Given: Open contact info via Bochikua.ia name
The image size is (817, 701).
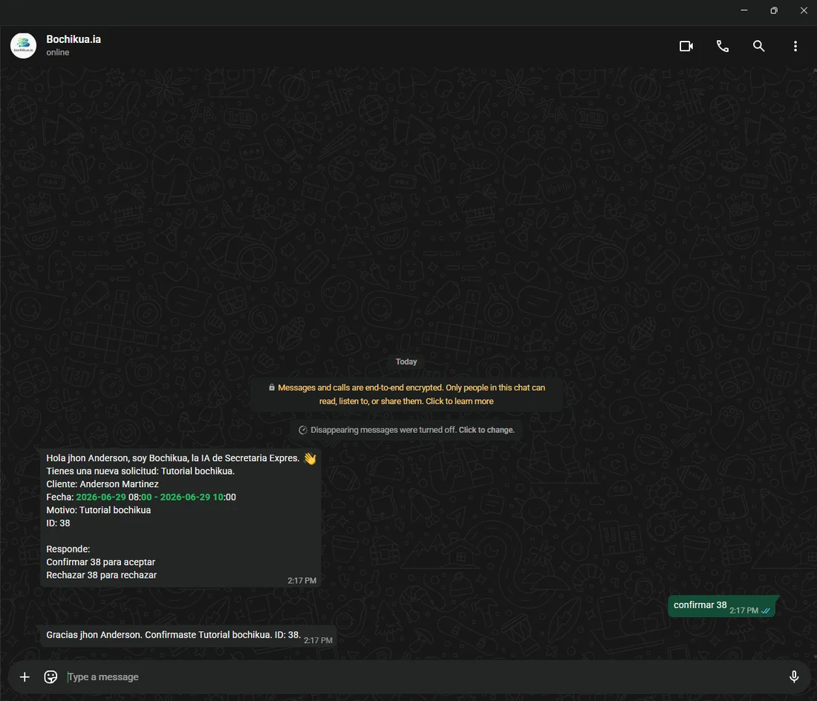Looking at the screenshot, I should [x=74, y=39].
